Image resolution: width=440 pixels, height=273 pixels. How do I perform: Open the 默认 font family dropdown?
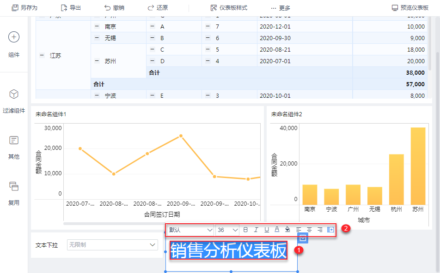190,230
